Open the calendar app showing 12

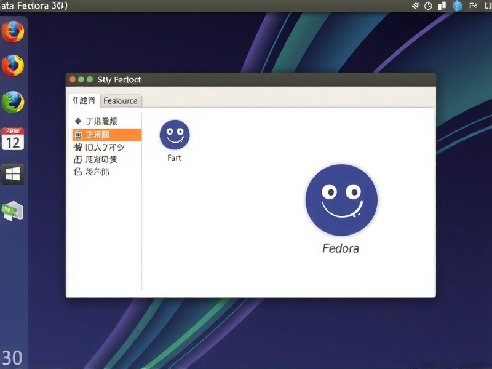pyautogui.click(x=14, y=138)
